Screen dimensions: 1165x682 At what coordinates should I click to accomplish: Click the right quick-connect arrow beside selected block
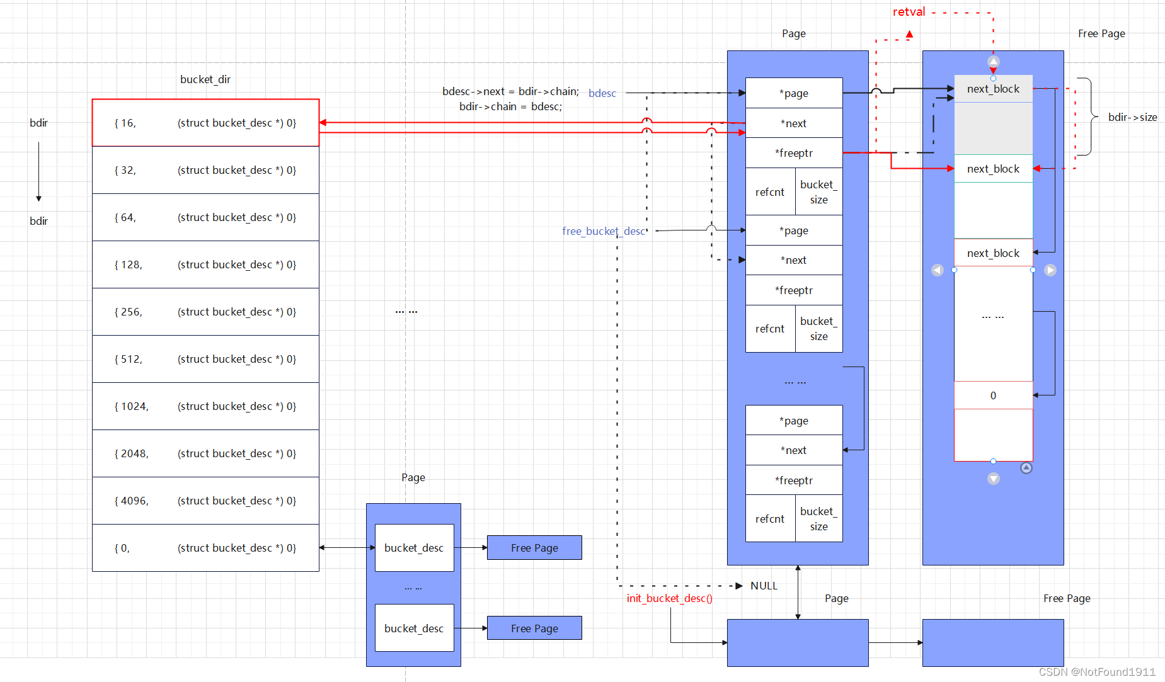point(1050,270)
